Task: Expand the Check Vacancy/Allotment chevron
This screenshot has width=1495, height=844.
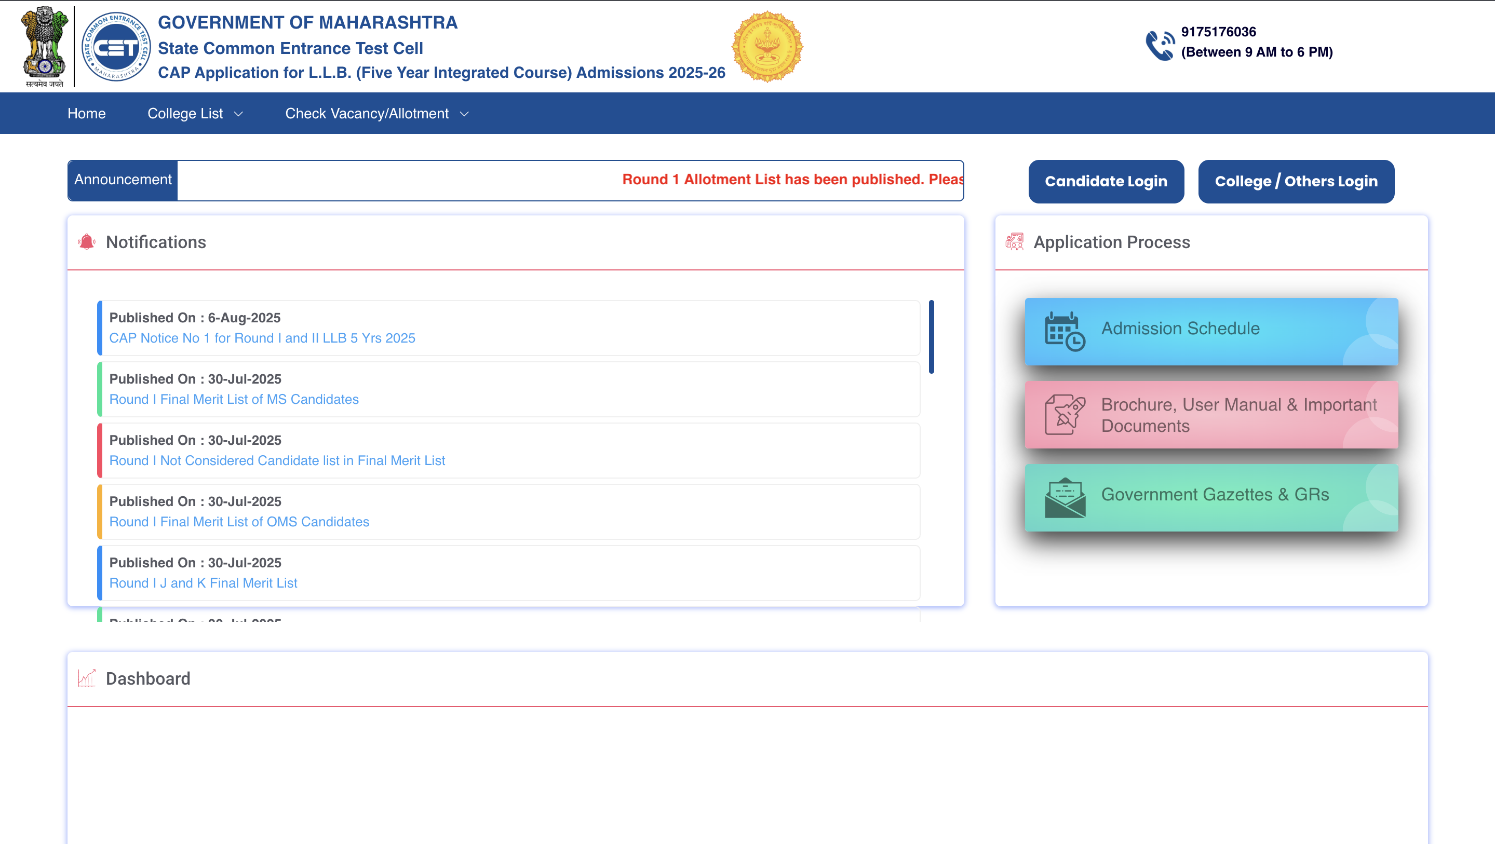Action: [464, 114]
